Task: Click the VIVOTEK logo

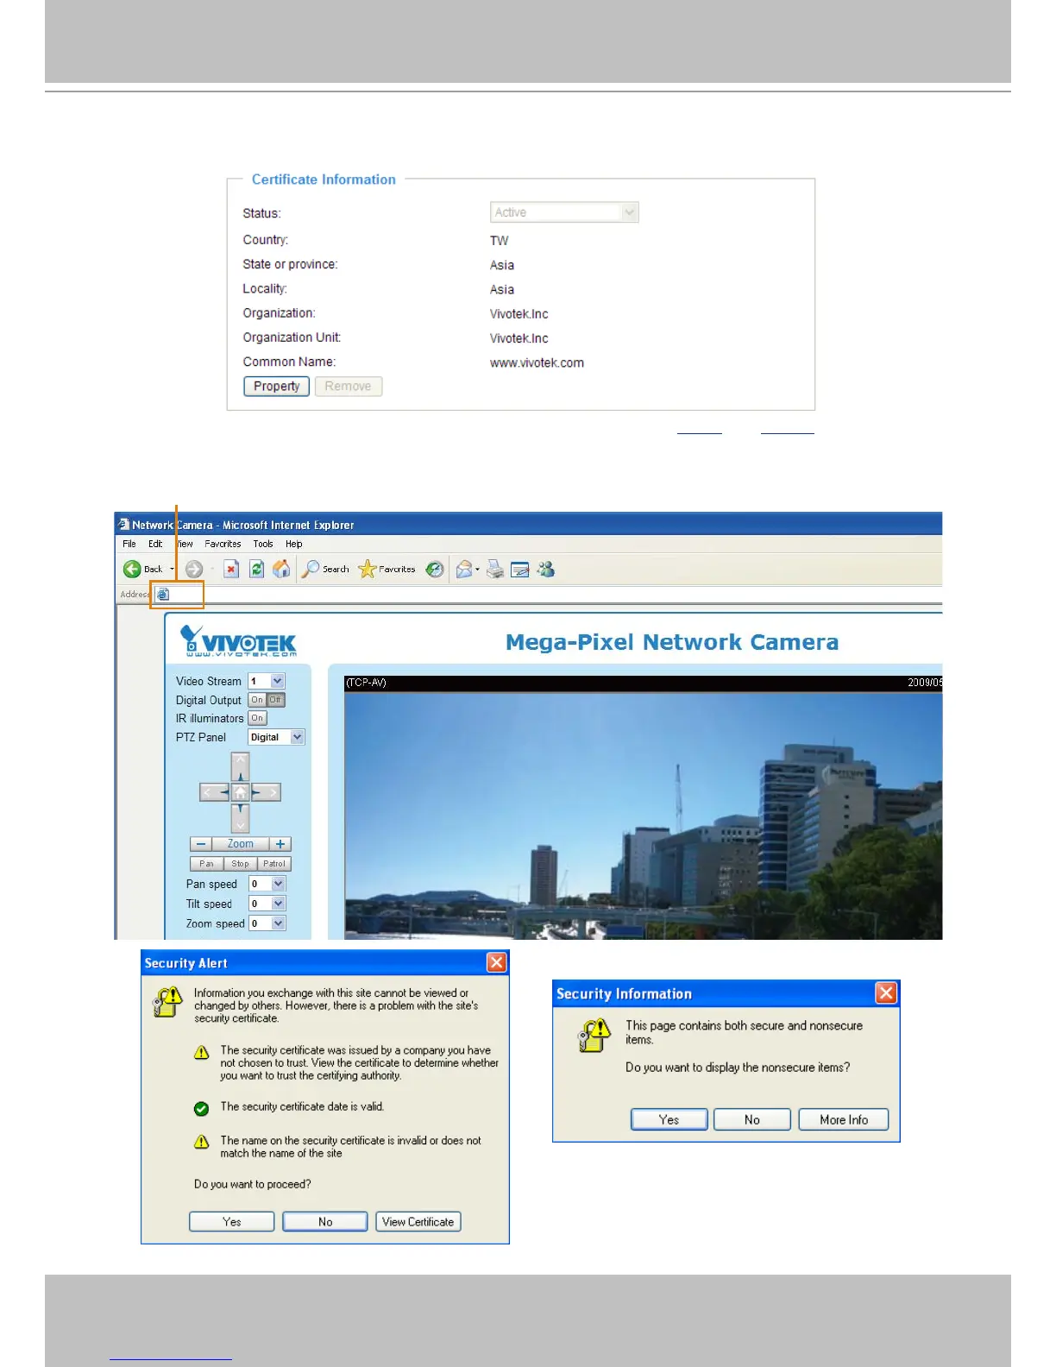Action: tap(238, 641)
